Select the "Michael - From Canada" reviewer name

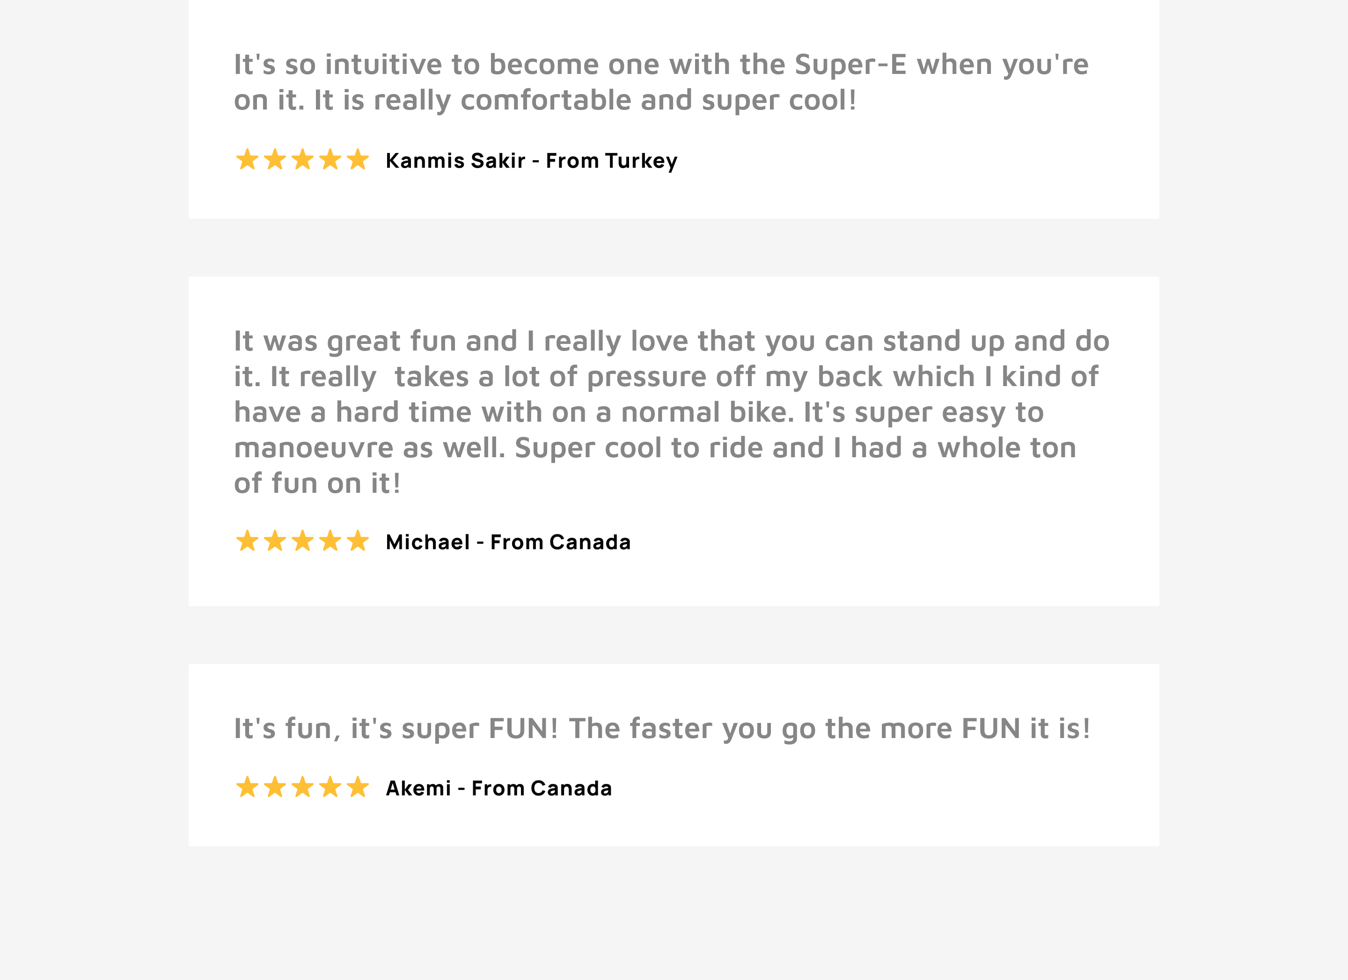(508, 542)
